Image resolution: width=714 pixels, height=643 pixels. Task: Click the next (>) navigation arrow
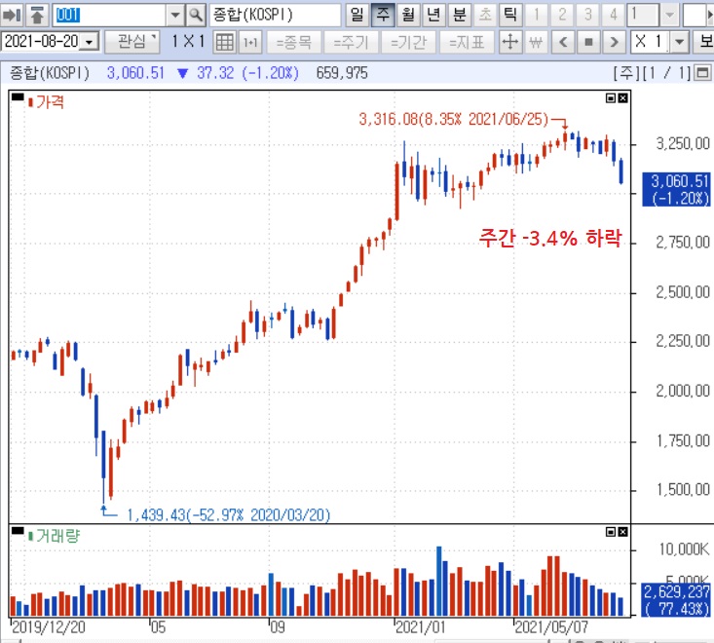615,42
